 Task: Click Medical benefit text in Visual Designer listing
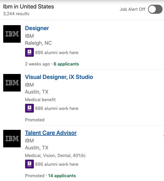click(40, 100)
